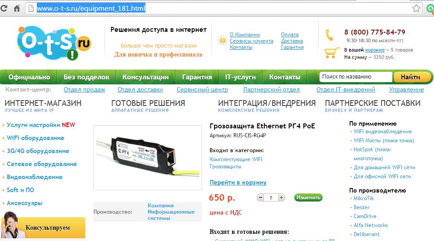
Task: Open the Консультации menu tab
Action: 145,77
